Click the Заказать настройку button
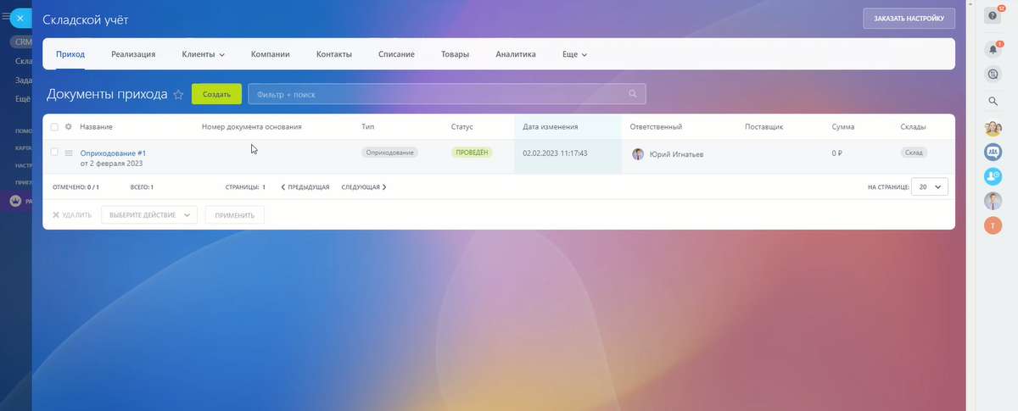 (909, 18)
